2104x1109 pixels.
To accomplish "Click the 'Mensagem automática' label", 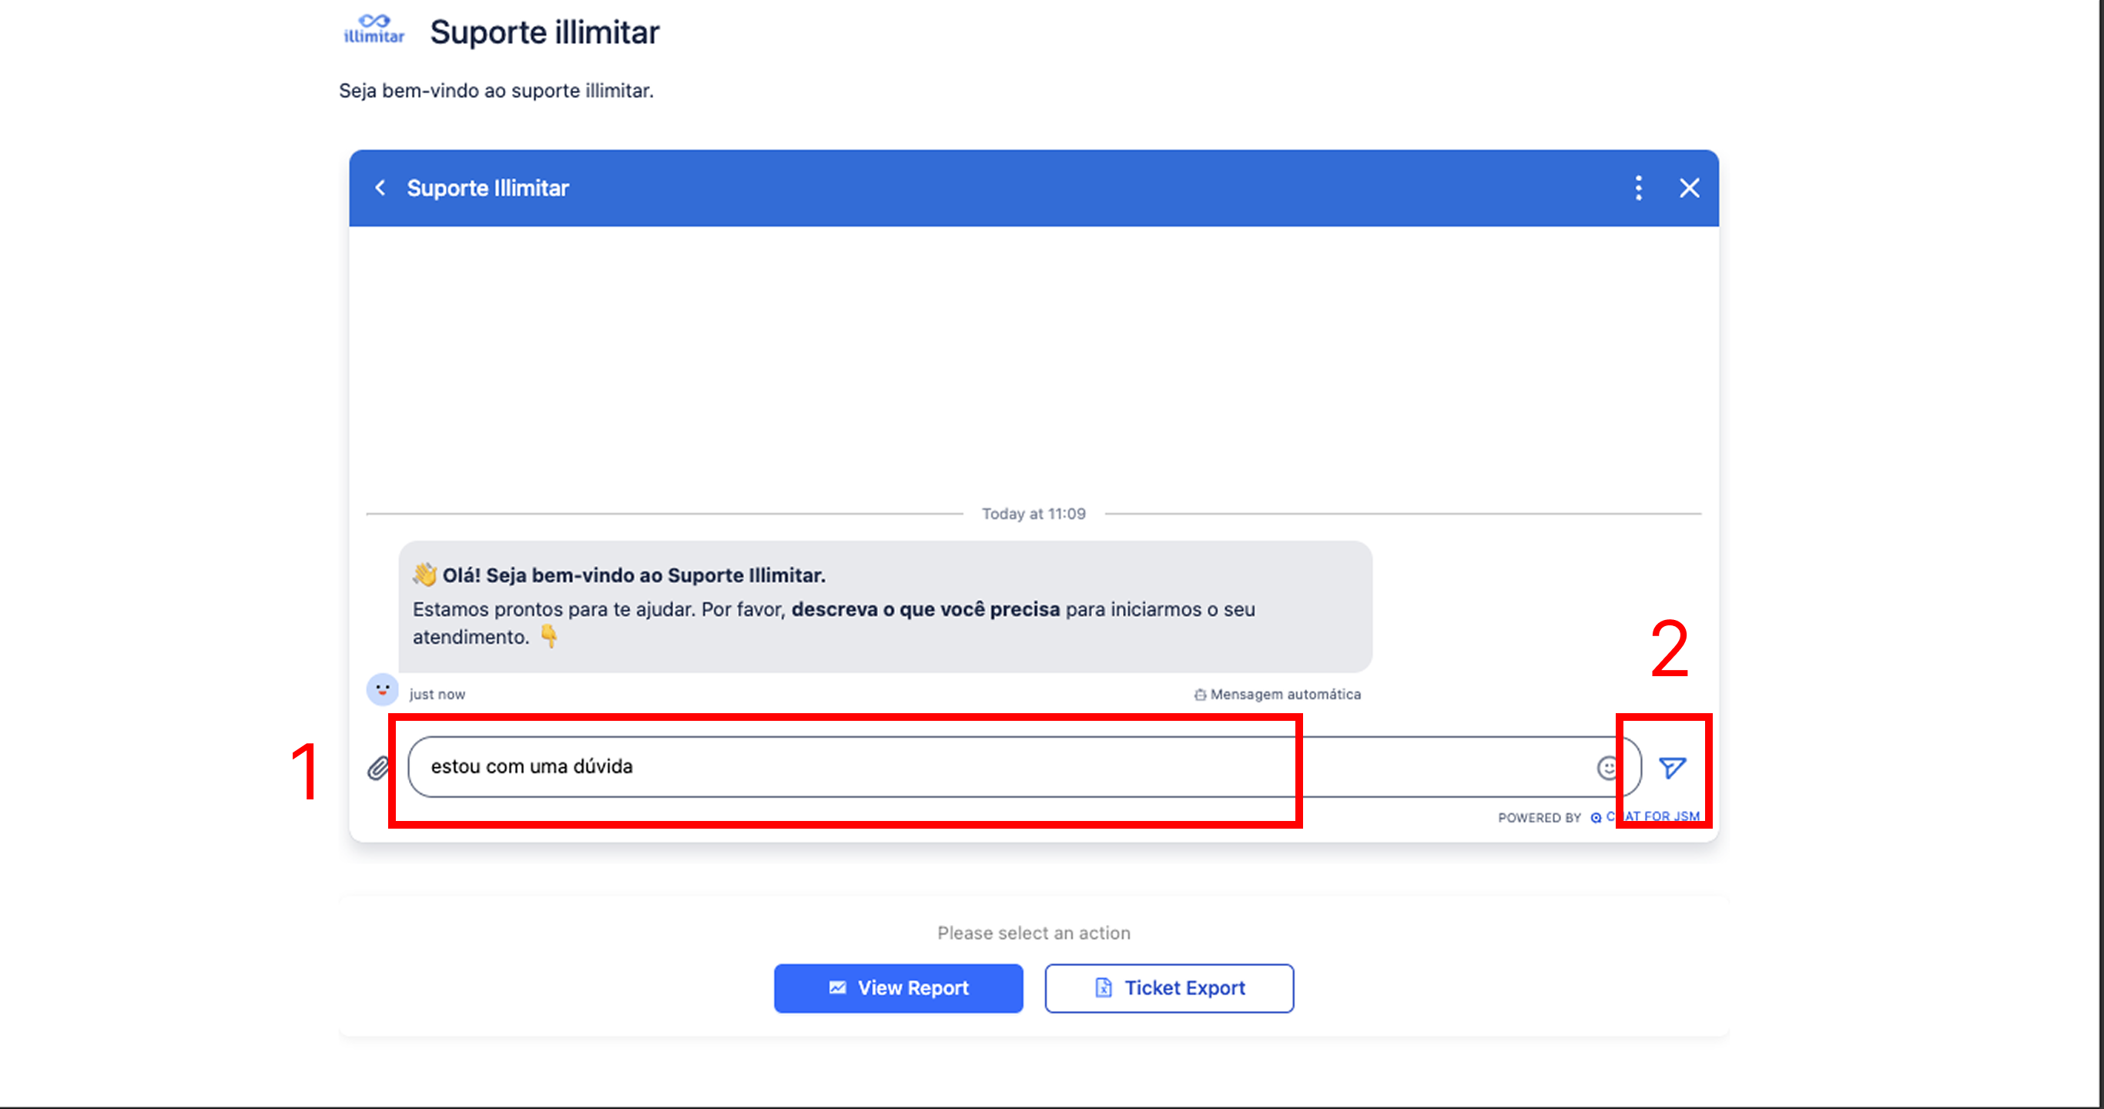I will point(1284,694).
